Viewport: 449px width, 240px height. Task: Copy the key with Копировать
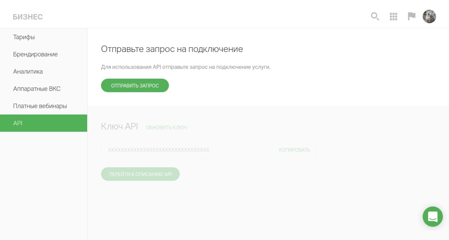coord(294,150)
